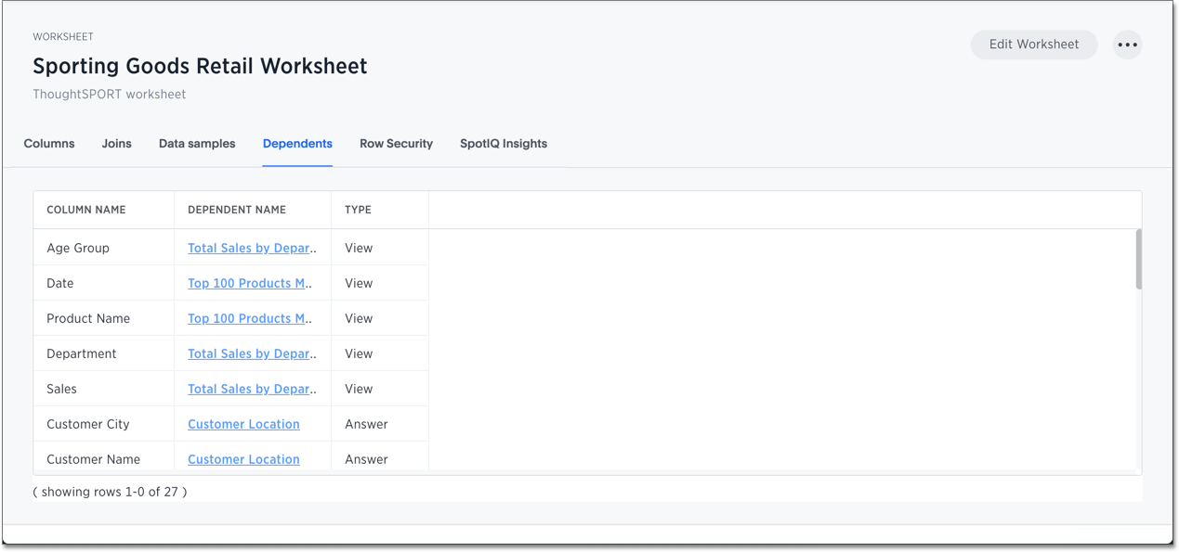
Task: Open Customer Location link for Customer Name
Action: coord(243,459)
